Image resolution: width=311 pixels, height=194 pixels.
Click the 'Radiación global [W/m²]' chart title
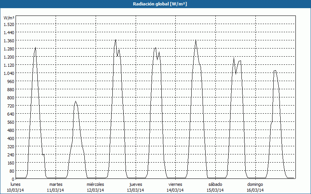[155, 4]
